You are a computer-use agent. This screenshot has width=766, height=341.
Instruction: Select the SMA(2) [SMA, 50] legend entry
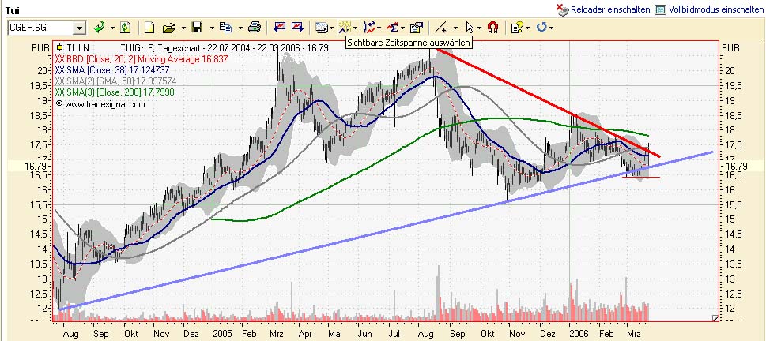(x=116, y=81)
